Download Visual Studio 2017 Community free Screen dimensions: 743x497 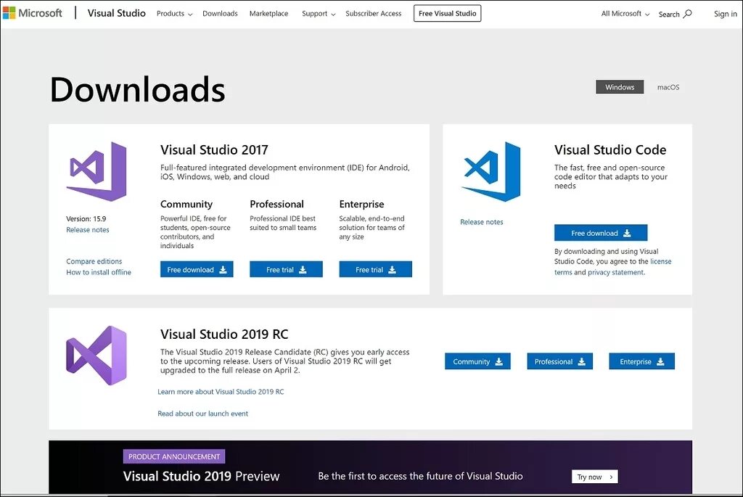point(197,269)
